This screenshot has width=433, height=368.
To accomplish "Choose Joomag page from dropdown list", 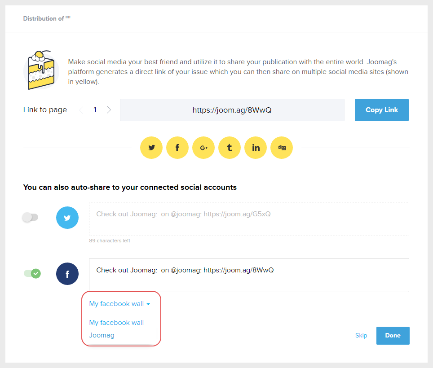I will pos(102,335).
